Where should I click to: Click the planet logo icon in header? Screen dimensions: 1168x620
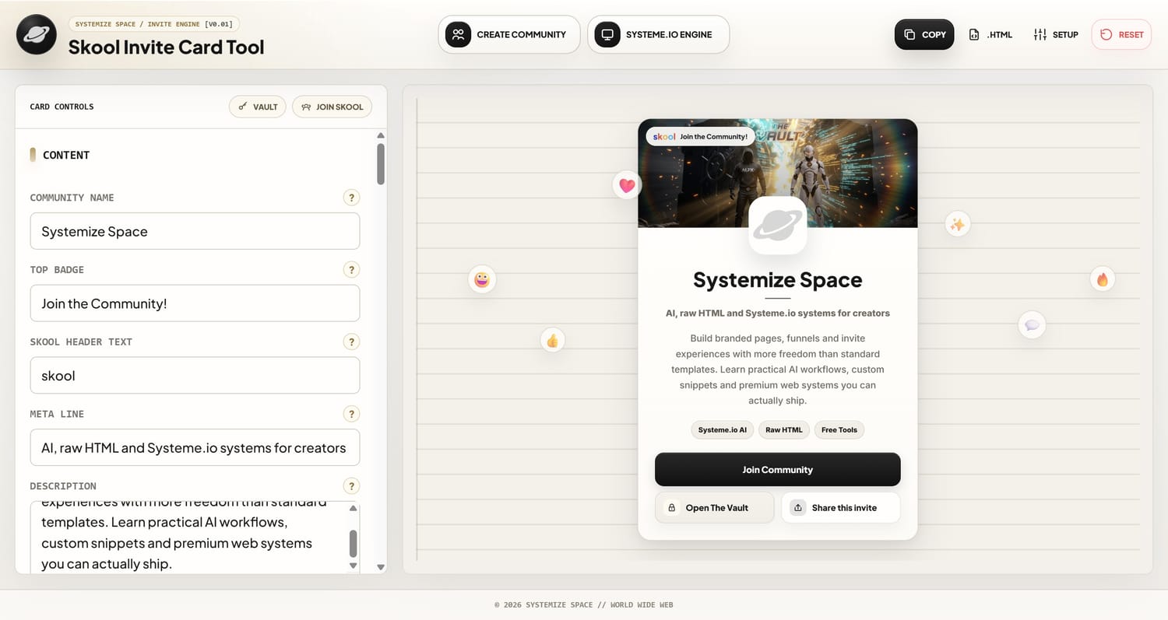37,34
